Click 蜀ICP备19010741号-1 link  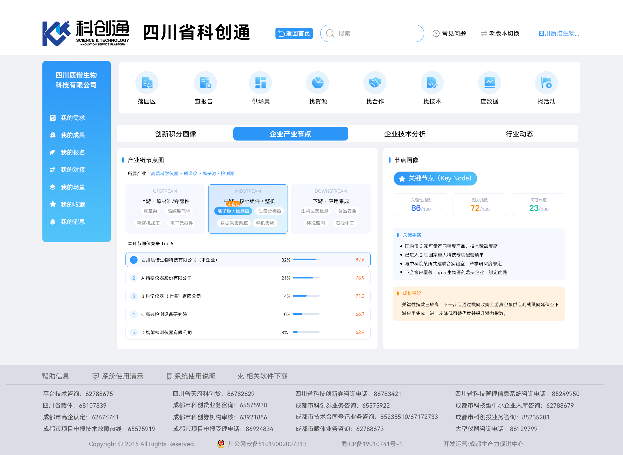pyautogui.click(x=371, y=444)
